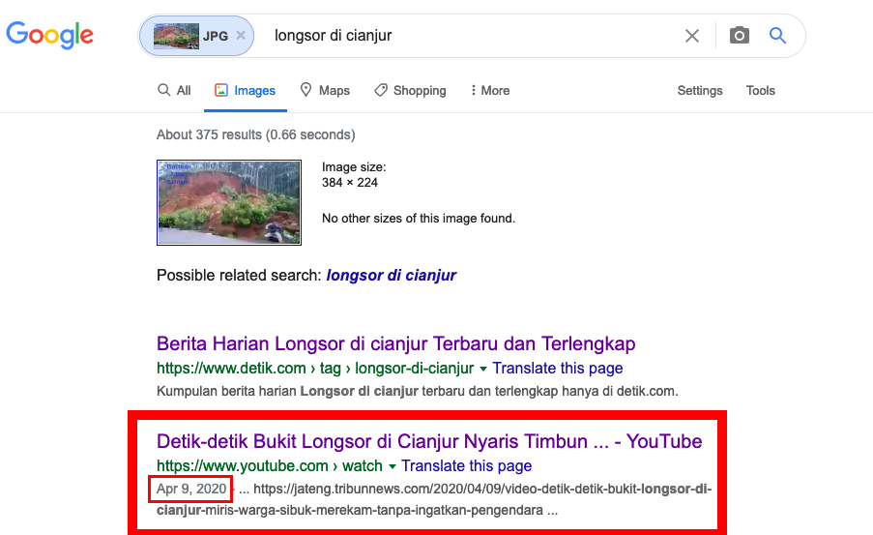Viewport: 873px width, 535px height.
Task: Open the Shopping tab
Action: click(410, 90)
